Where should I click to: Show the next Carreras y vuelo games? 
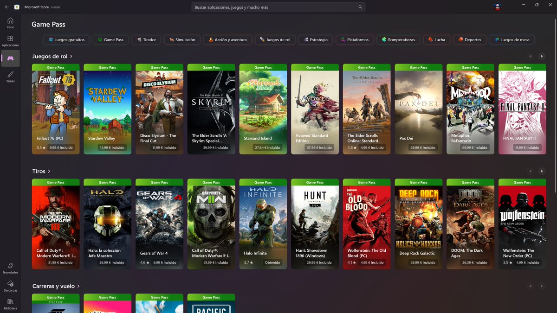point(541,286)
